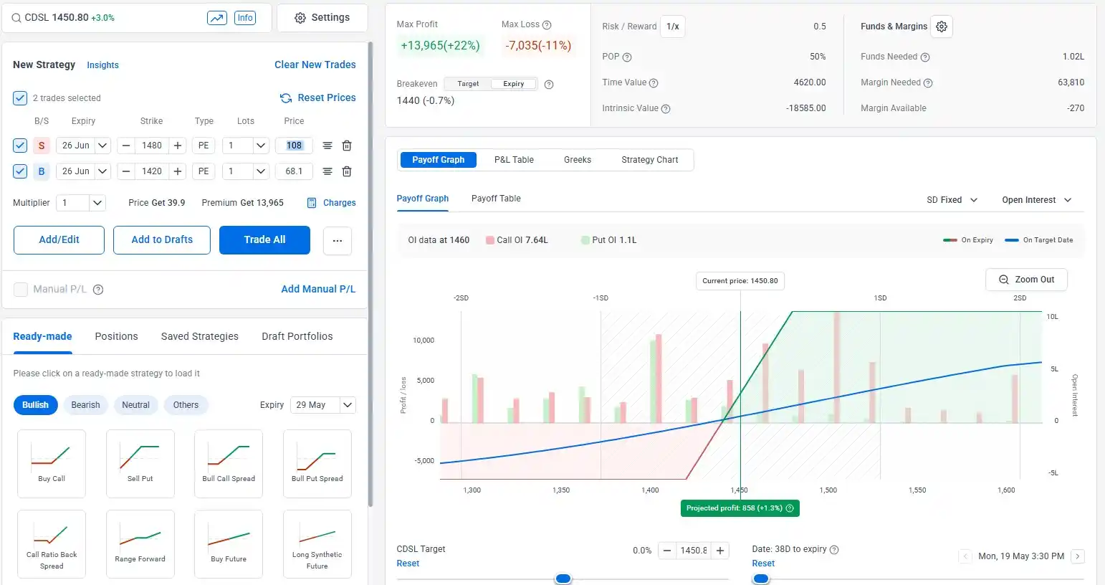Toggle S (sell) side on 1480 row

point(42,146)
